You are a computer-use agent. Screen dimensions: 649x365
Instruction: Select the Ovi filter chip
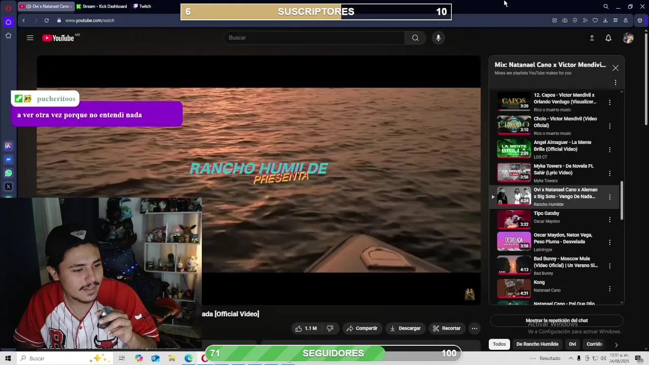(x=572, y=344)
